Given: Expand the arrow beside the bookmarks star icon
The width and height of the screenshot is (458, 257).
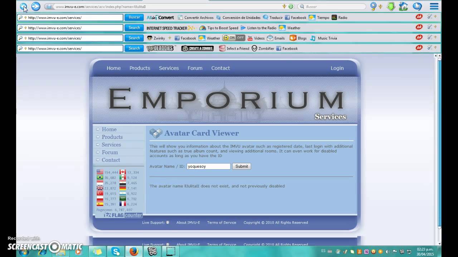Looking at the screenshot, I should (380, 7).
